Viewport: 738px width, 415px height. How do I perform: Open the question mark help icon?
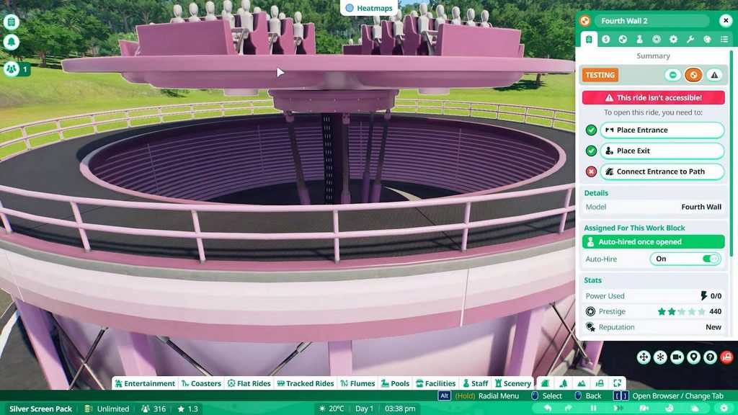tap(710, 357)
